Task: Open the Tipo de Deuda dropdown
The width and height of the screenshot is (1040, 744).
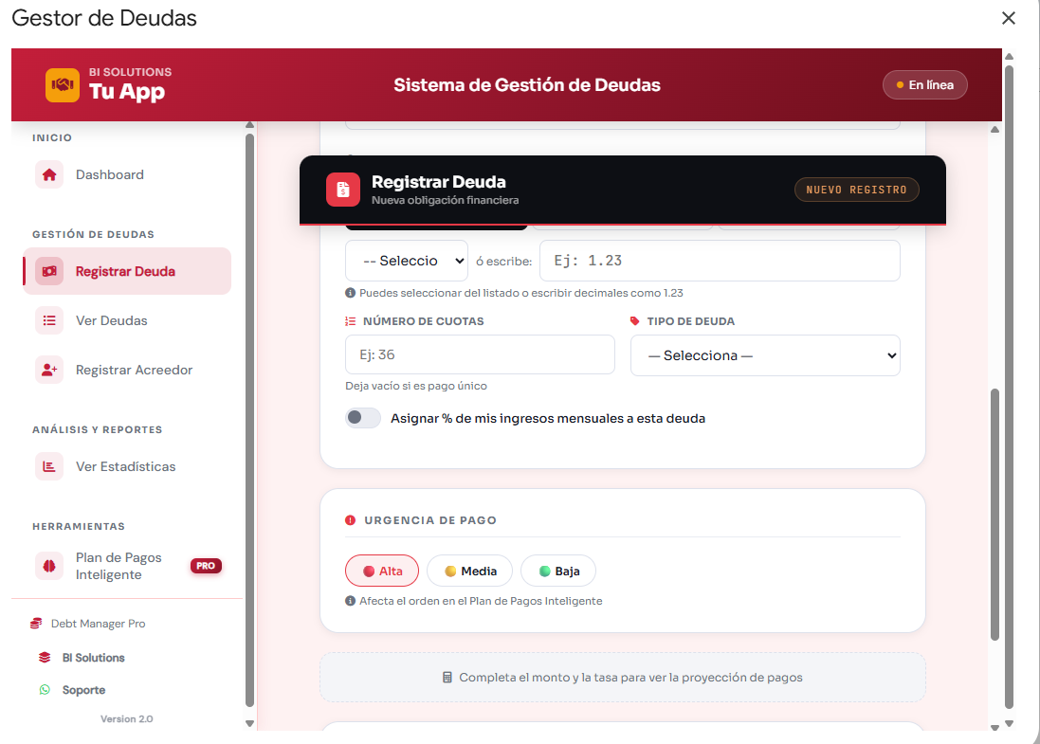Action: click(x=765, y=355)
